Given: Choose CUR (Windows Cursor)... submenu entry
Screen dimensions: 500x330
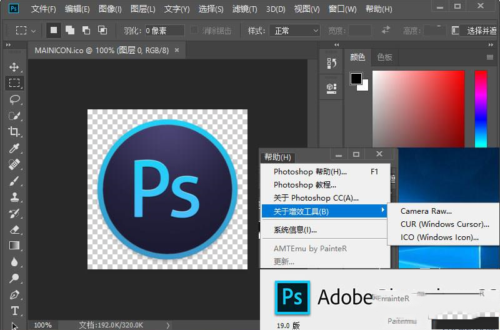Looking at the screenshot, I should tap(444, 224).
